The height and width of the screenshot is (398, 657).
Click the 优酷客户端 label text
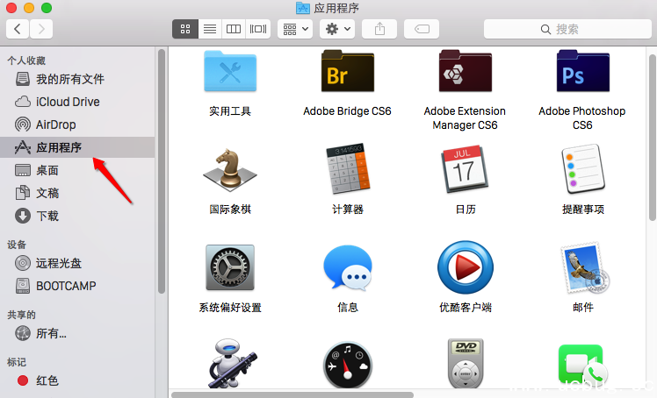coord(466,308)
